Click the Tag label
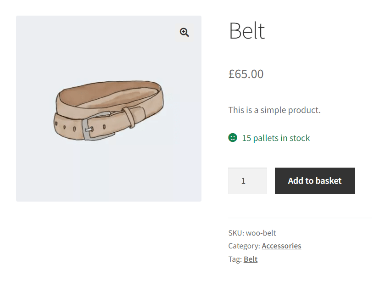 (x=235, y=259)
